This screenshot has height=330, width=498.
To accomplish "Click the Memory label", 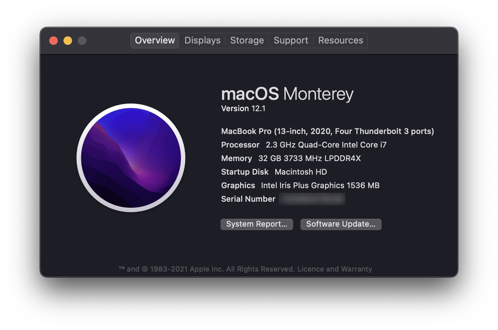I will [x=237, y=159].
